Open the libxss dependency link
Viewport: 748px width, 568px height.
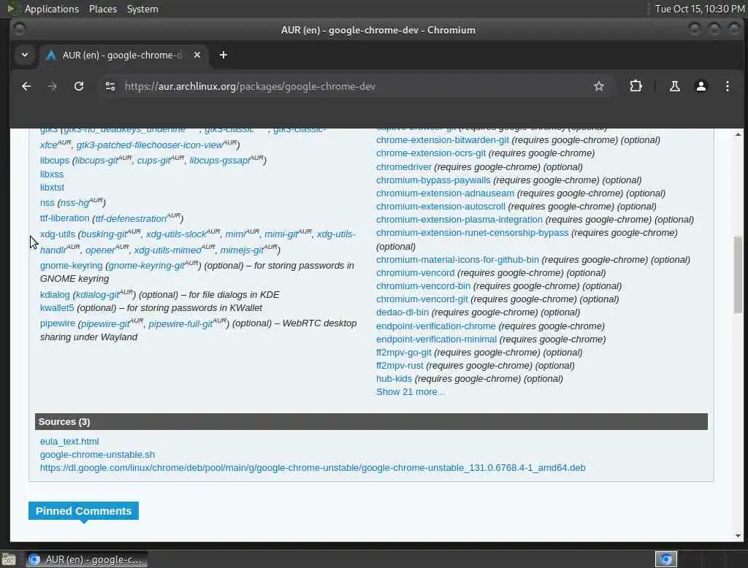pos(52,174)
